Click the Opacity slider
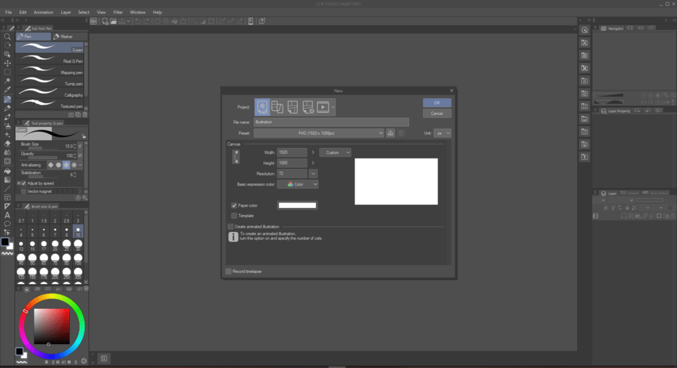The height and width of the screenshot is (368, 677). click(x=42, y=157)
